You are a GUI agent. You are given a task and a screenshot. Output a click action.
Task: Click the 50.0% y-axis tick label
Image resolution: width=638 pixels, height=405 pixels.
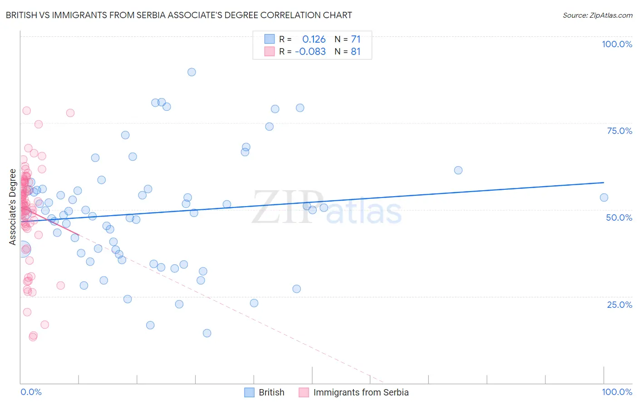(x=619, y=217)
